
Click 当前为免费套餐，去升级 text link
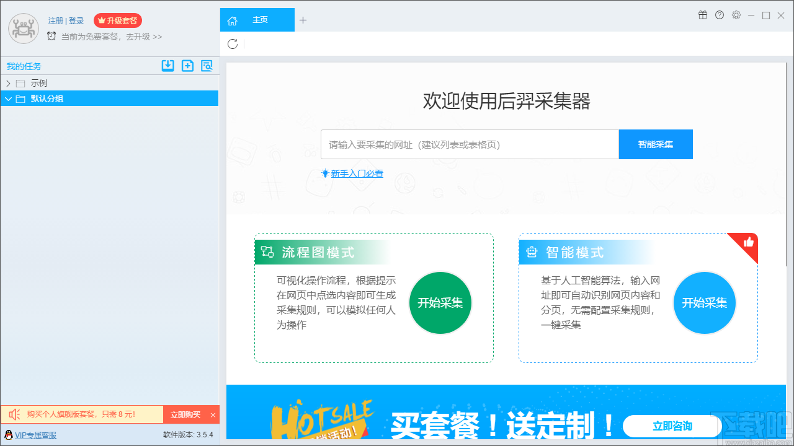[112, 37]
